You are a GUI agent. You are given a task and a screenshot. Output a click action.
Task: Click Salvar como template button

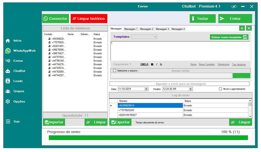(x=229, y=37)
